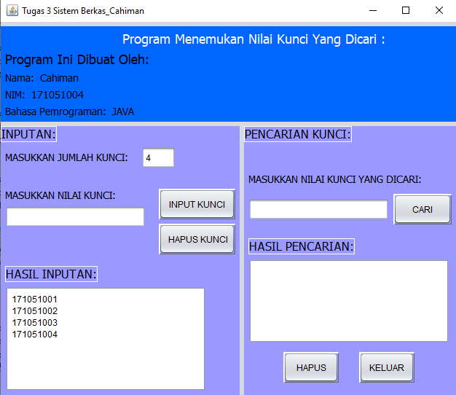This screenshot has width=456, height=395.
Task: Click the HAPUS KUNCI button
Action: point(197,239)
